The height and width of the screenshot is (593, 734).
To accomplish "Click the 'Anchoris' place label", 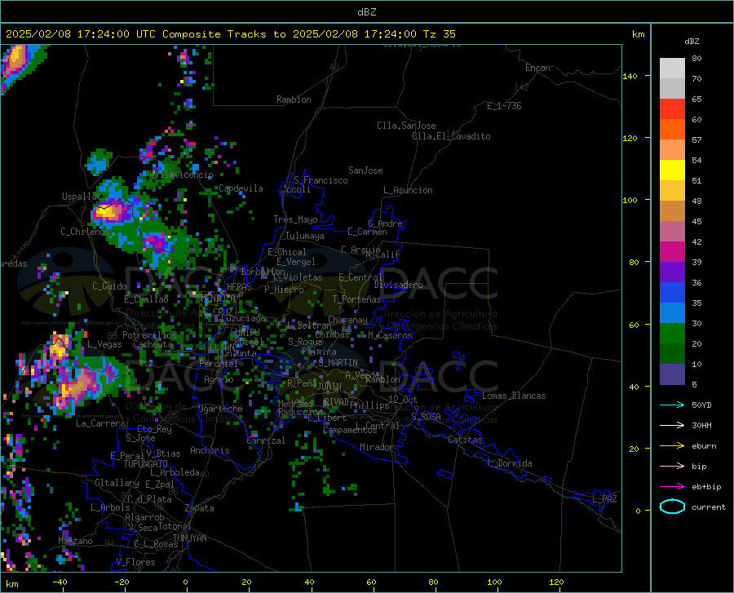I will 210,451.
